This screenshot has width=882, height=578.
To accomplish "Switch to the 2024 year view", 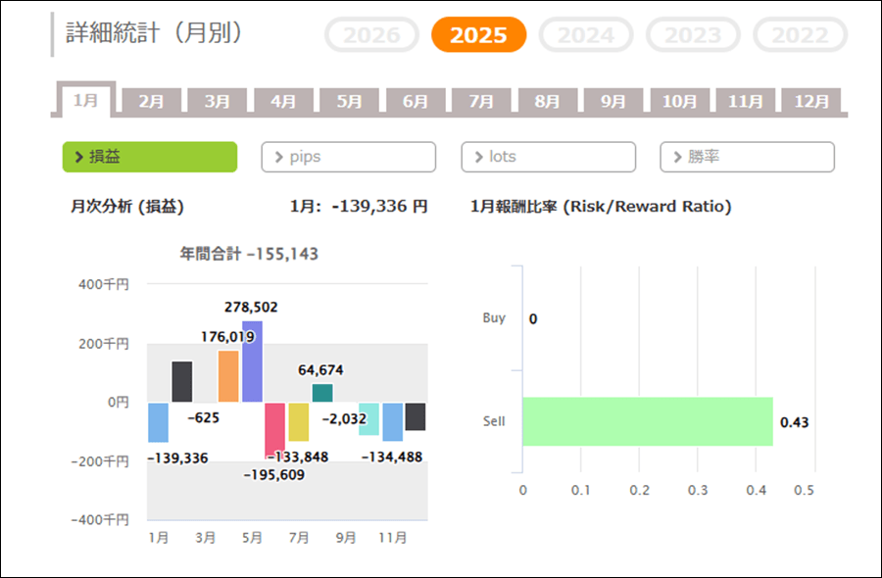I will pos(586,35).
